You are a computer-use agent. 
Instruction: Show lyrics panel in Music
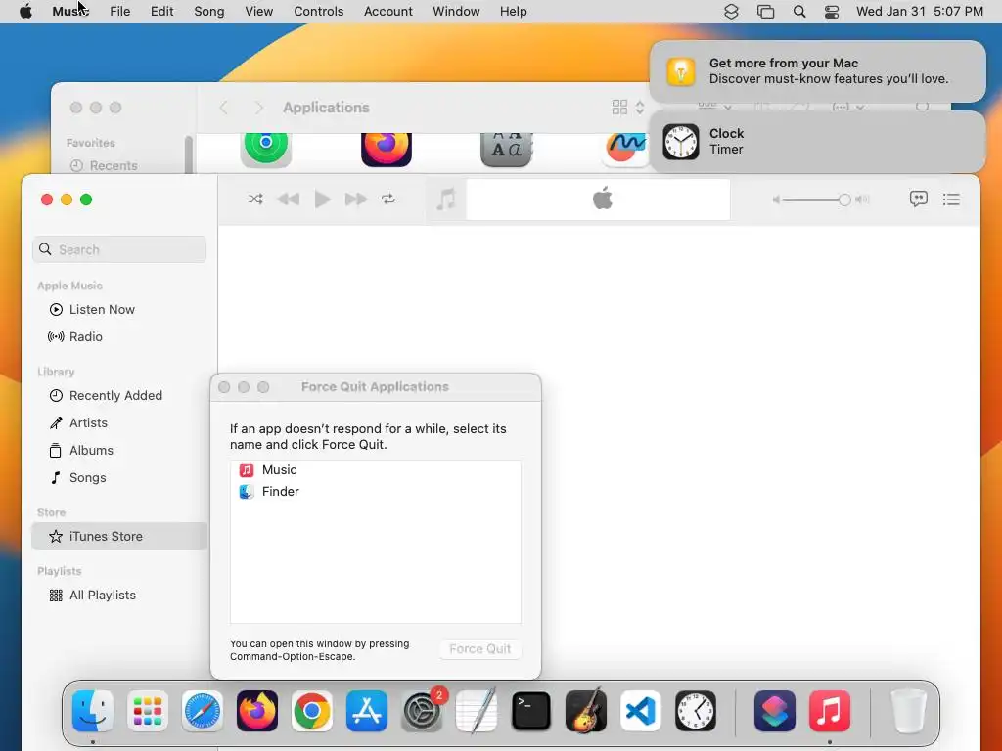click(x=918, y=199)
